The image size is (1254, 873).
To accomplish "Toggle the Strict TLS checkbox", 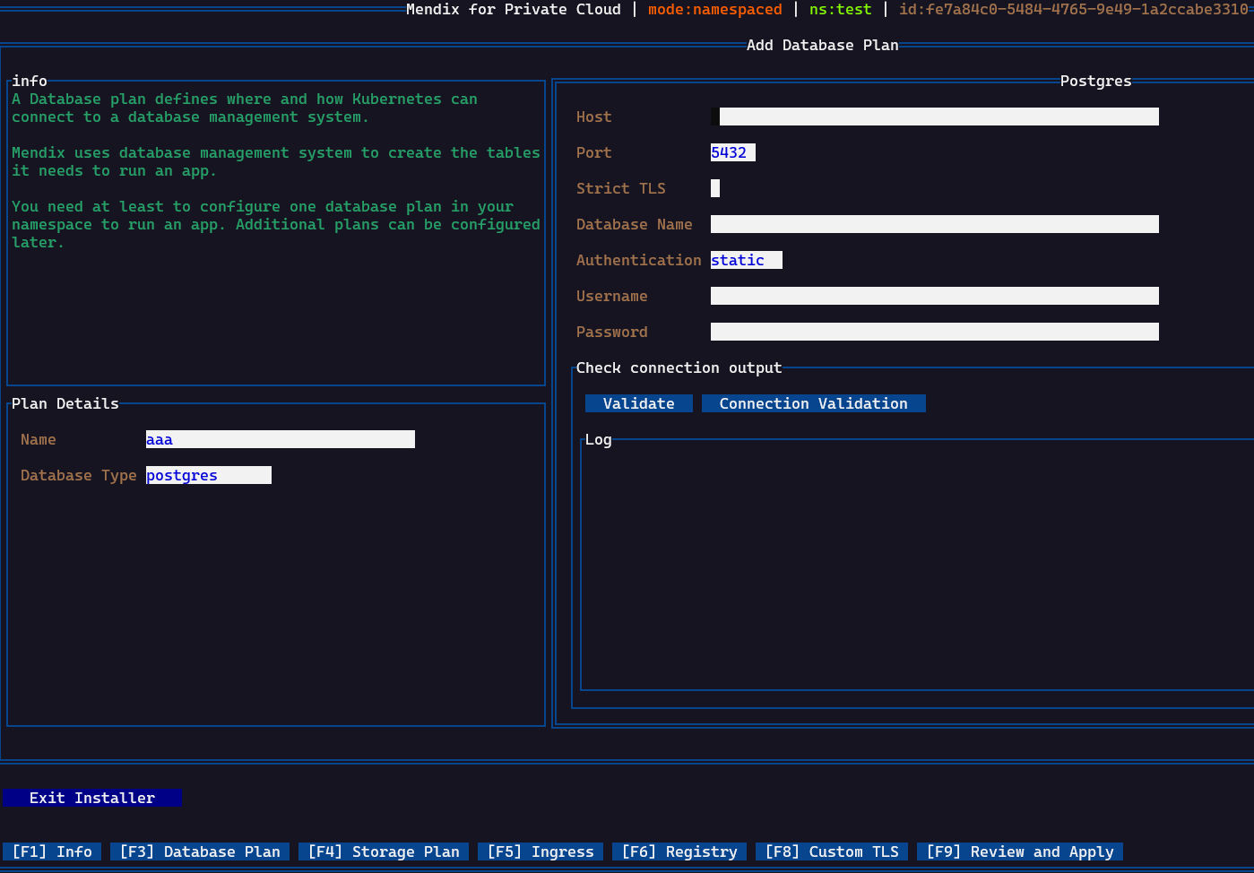I will pyautogui.click(x=715, y=188).
